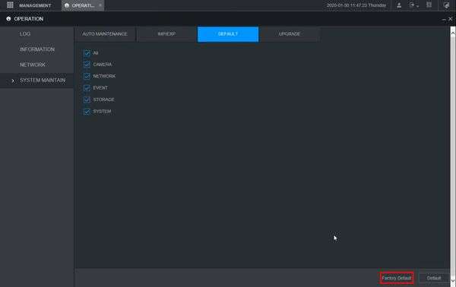Toggle the Camera checkbox
Viewport: 456px width, 287px height.
pyautogui.click(x=87, y=65)
